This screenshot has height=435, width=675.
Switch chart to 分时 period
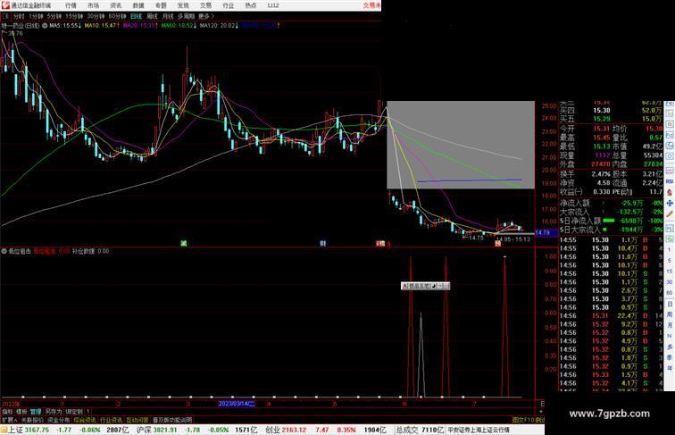pos(19,16)
